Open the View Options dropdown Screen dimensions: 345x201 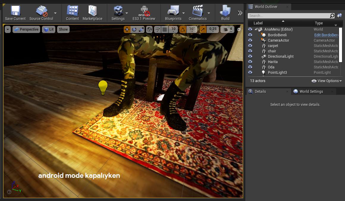click(327, 81)
